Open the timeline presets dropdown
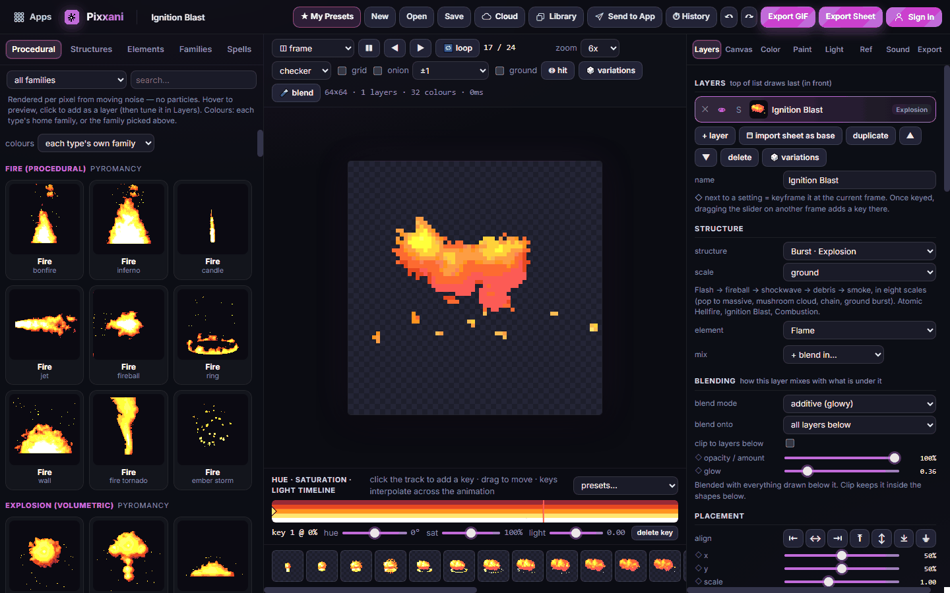Screen dimensions: 950x593 [x=625, y=486]
